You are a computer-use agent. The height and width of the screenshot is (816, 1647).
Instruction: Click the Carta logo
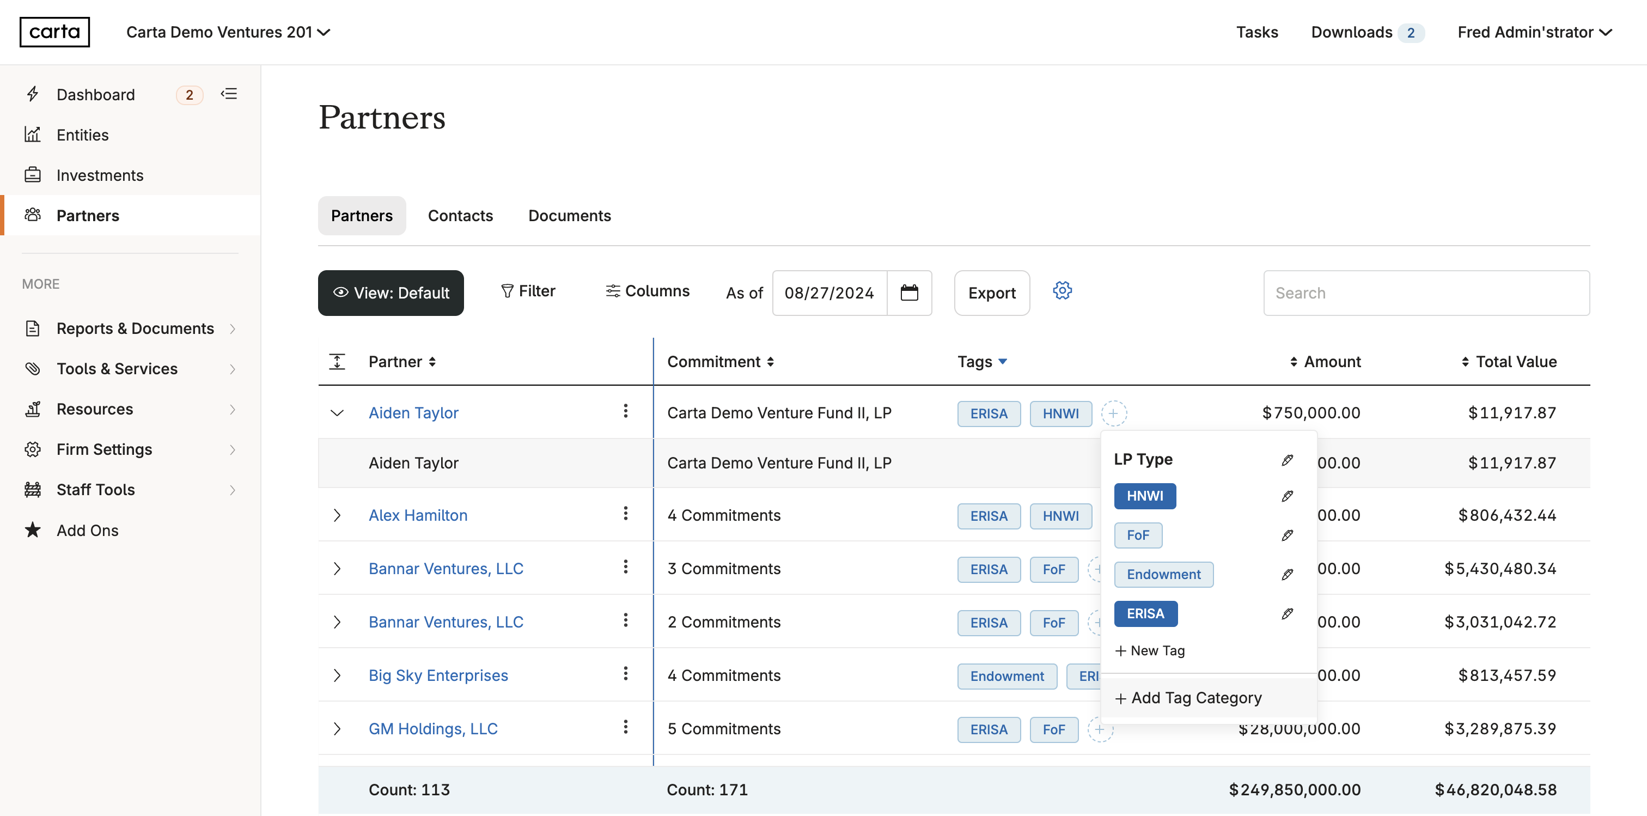click(x=54, y=32)
